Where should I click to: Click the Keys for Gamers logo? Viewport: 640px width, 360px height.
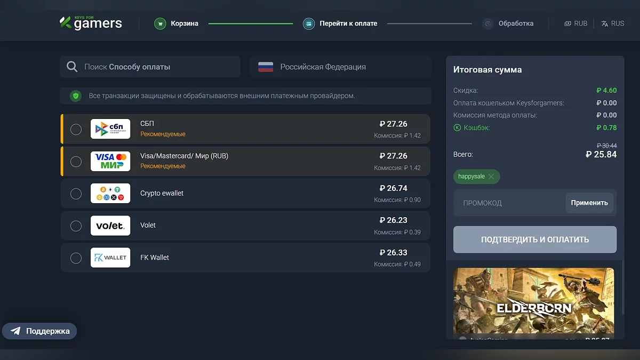click(91, 23)
